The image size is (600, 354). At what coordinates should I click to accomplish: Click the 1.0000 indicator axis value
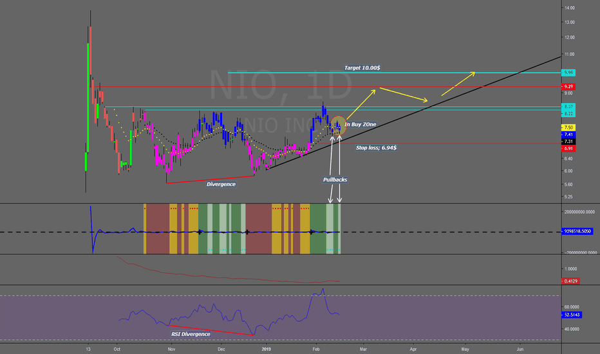[x=570, y=269]
